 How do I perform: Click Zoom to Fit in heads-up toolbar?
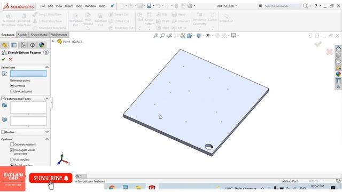(156, 36)
